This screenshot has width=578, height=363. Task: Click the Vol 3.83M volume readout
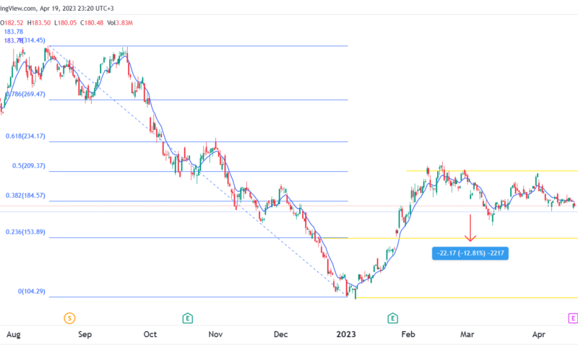(x=120, y=23)
